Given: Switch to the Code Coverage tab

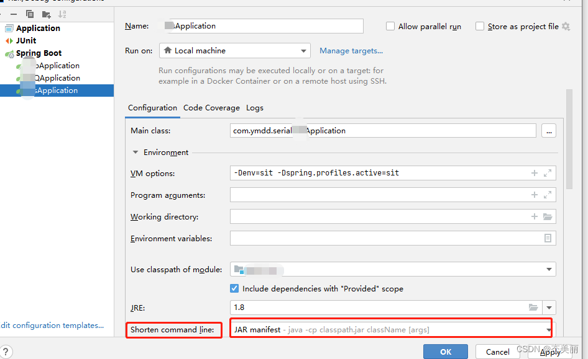Looking at the screenshot, I should click(x=211, y=108).
